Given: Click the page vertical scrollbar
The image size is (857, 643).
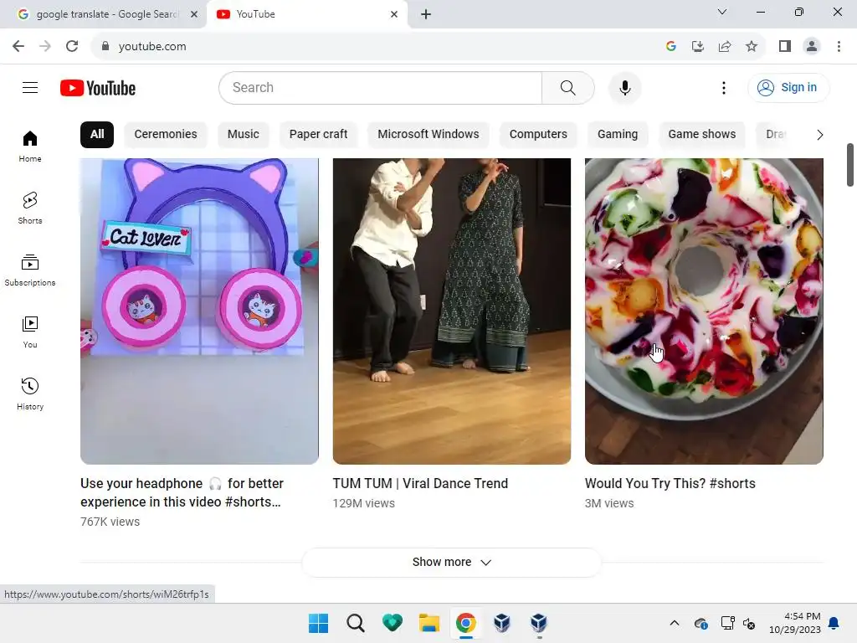Looking at the screenshot, I should pos(850,165).
